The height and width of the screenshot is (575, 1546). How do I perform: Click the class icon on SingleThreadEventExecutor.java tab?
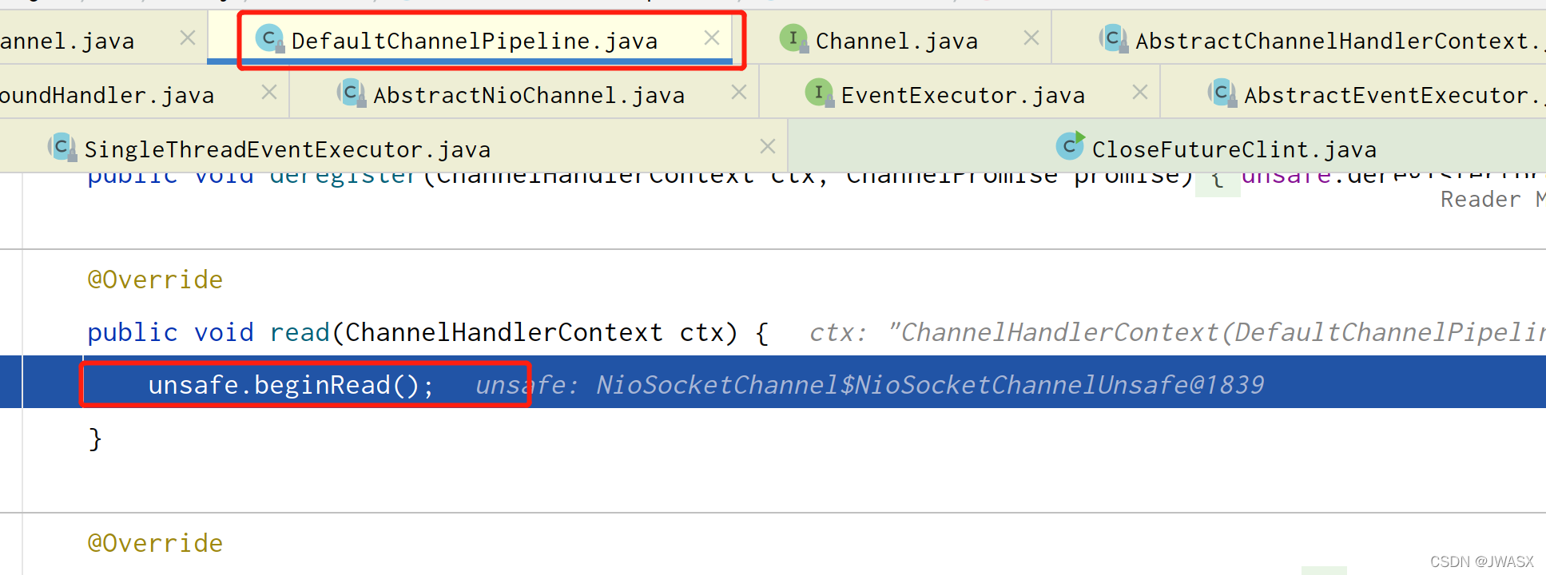tap(62, 147)
